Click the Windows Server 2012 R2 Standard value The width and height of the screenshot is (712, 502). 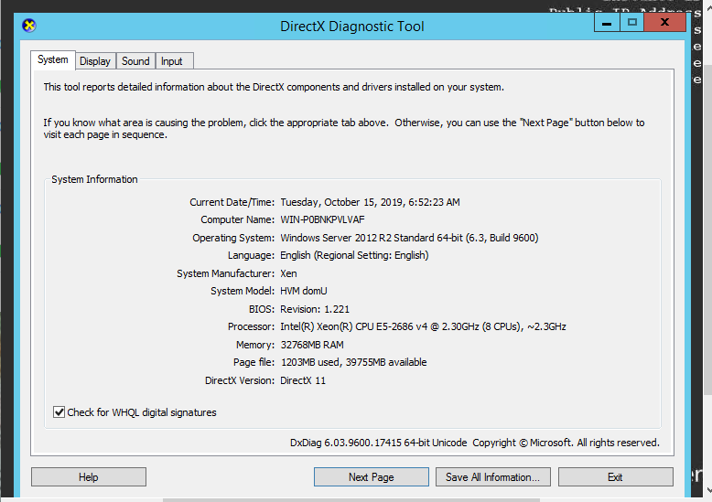tap(409, 238)
